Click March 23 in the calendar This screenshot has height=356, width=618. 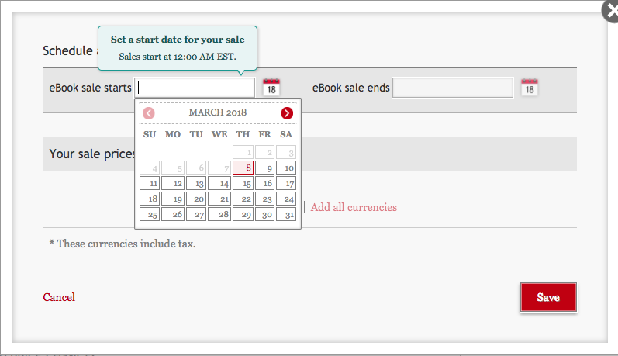pyautogui.click(x=265, y=199)
